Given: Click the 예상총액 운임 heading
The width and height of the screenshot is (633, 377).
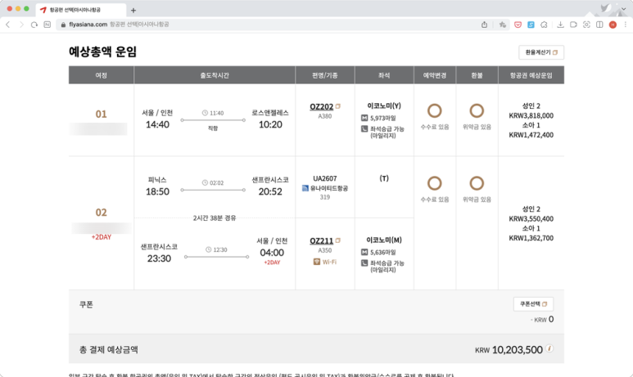Looking at the screenshot, I should pos(102,52).
